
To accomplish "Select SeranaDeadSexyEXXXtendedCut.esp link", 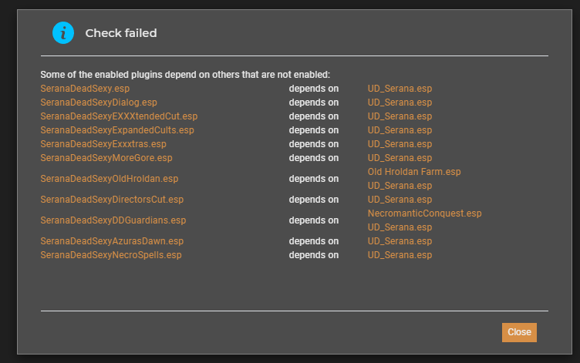I will [x=119, y=116].
